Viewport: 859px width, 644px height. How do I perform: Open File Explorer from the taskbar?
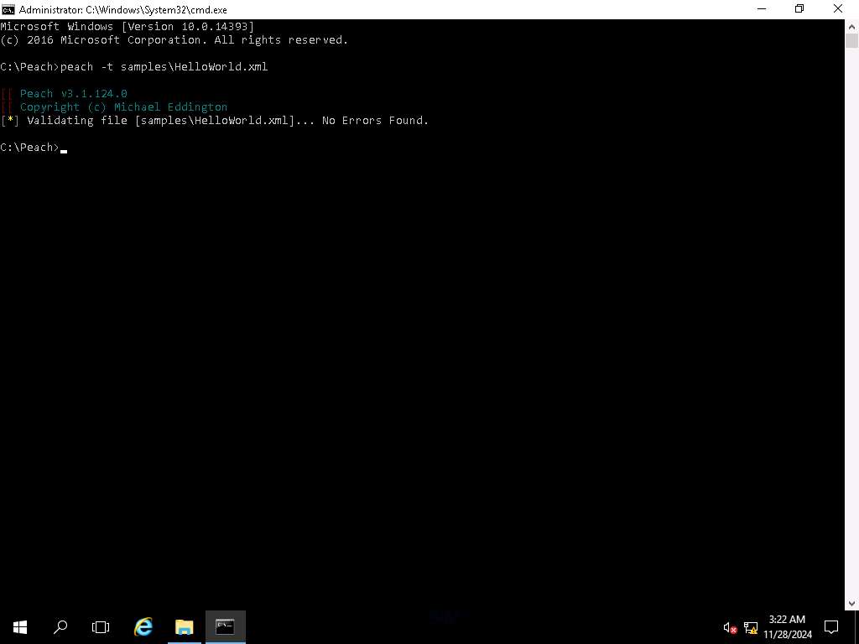coord(184,626)
